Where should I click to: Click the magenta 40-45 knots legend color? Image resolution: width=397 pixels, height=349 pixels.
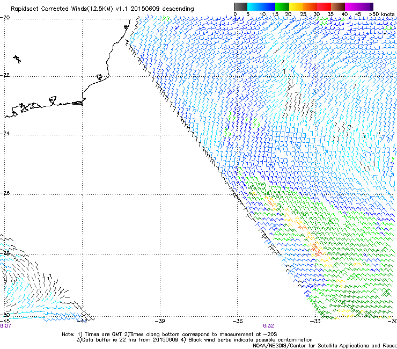352,6
